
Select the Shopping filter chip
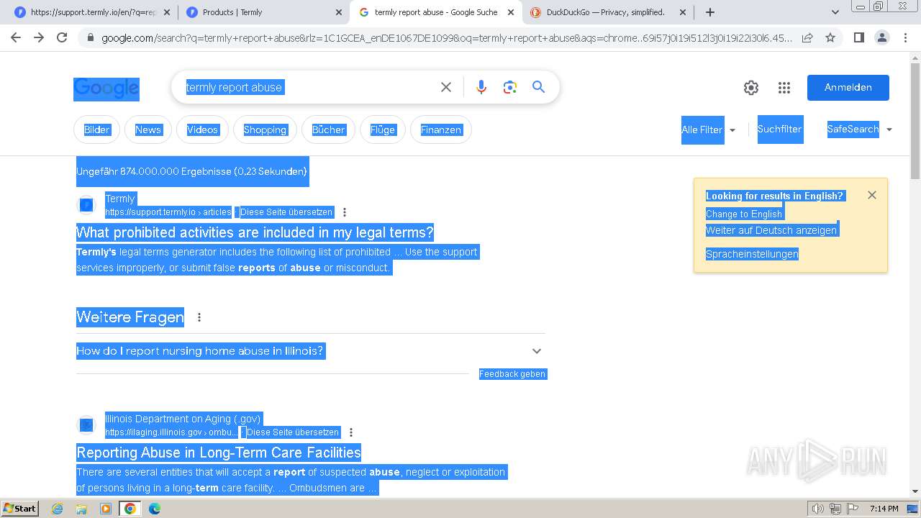tap(265, 129)
